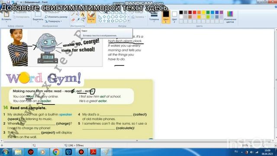Activate Color 2 (Цвет 2) selector
This screenshot has height=156, width=277.
tap(174, 17)
